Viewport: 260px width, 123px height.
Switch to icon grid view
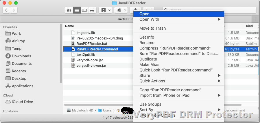pos(69,10)
